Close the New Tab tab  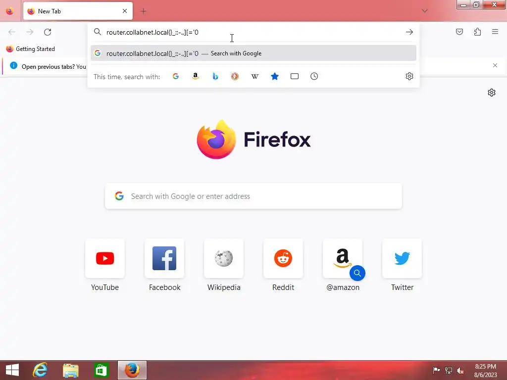(125, 11)
